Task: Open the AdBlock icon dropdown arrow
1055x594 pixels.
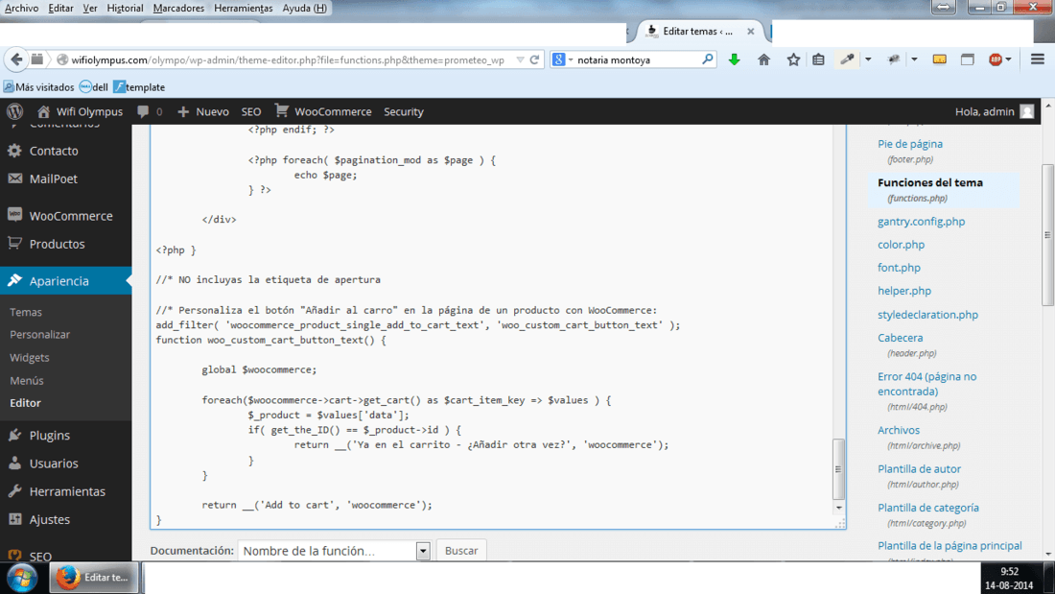Action: tap(1008, 59)
